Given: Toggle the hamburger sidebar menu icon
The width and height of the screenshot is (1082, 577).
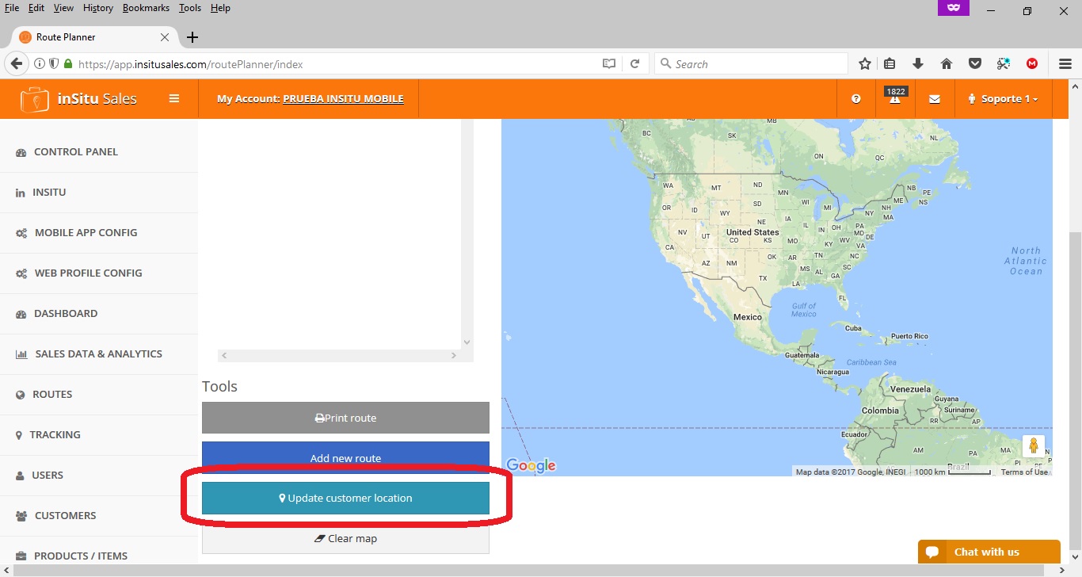Looking at the screenshot, I should click(174, 99).
